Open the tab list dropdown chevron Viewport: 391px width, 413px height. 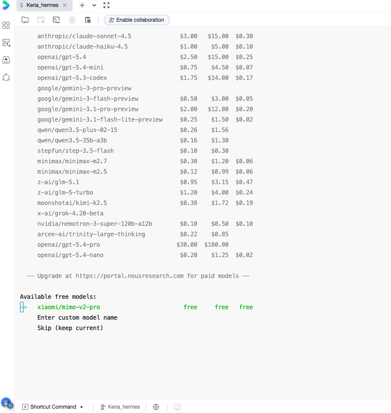coord(94,5)
